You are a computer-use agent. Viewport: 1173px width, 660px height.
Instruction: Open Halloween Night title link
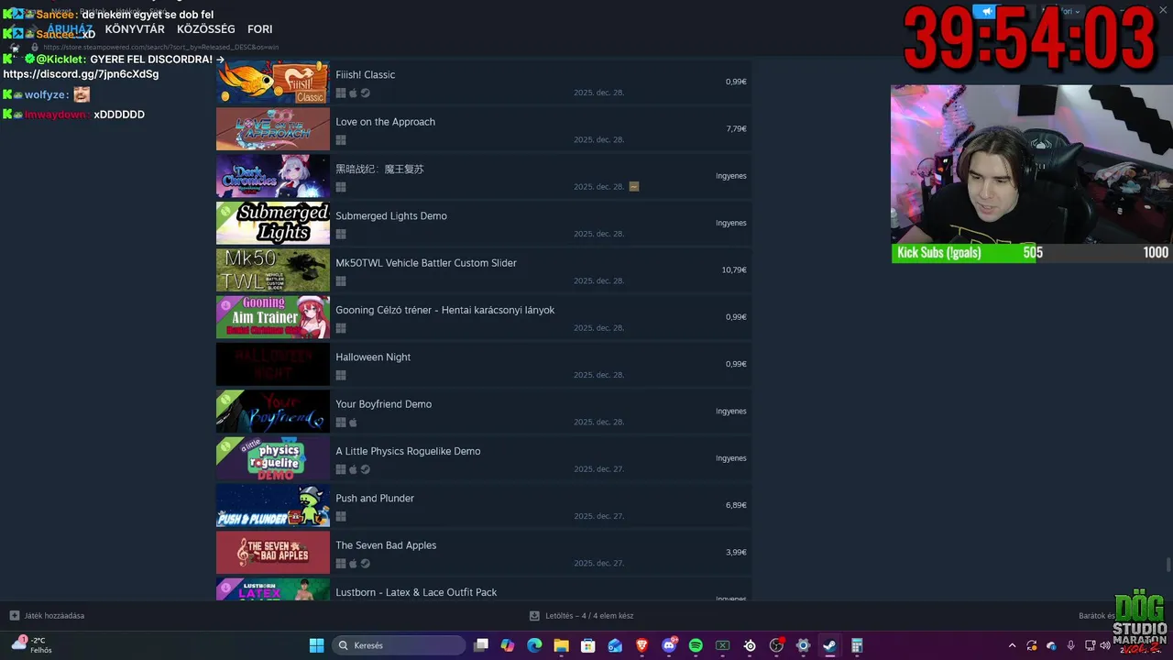pyautogui.click(x=373, y=357)
